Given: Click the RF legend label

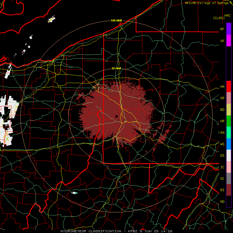Looking at the screenshot, I should [222, 29].
